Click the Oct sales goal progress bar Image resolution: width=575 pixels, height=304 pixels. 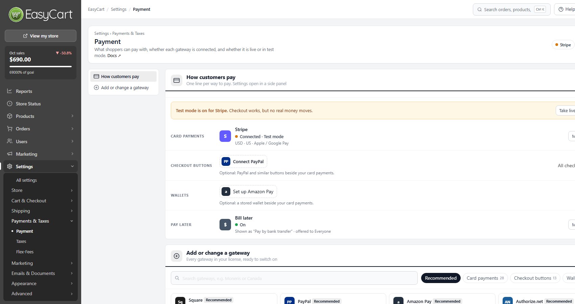click(41, 67)
